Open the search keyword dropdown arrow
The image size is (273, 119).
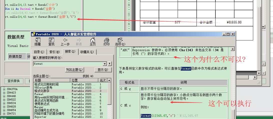tap(105, 64)
